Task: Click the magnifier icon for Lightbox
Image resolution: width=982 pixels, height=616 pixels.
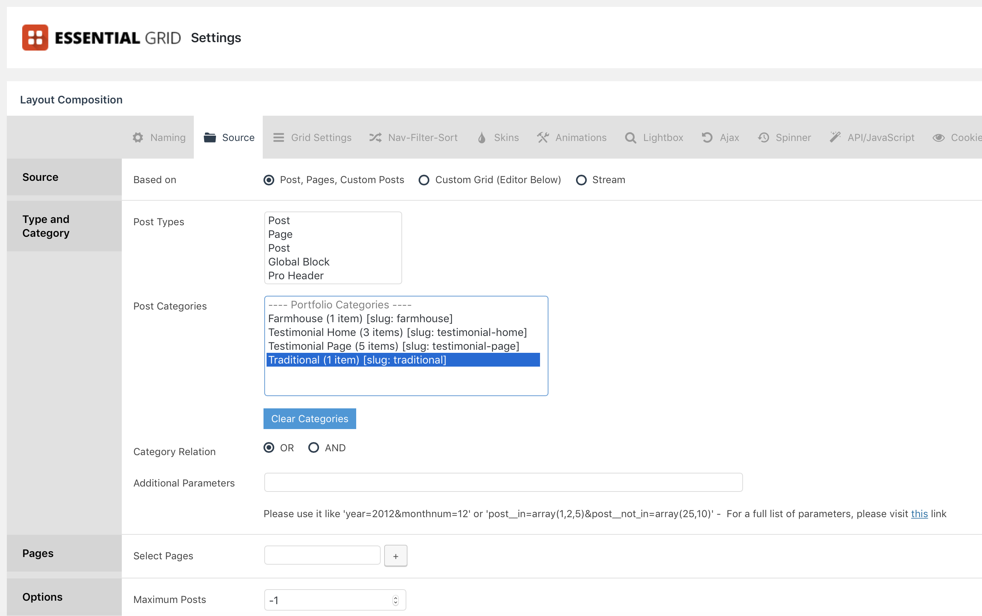Action: (x=630, y=138)
